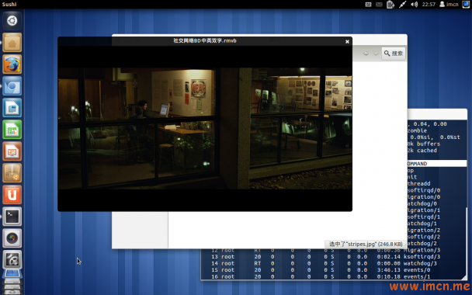
Task: Launch Chromium browser from the launcher
Action: click(12, 86)
